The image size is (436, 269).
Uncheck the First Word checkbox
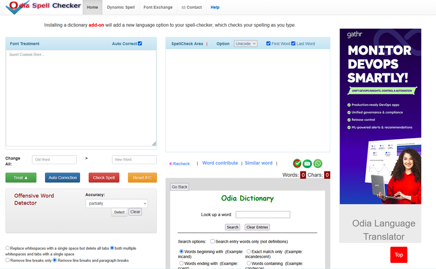coord(268,44)
